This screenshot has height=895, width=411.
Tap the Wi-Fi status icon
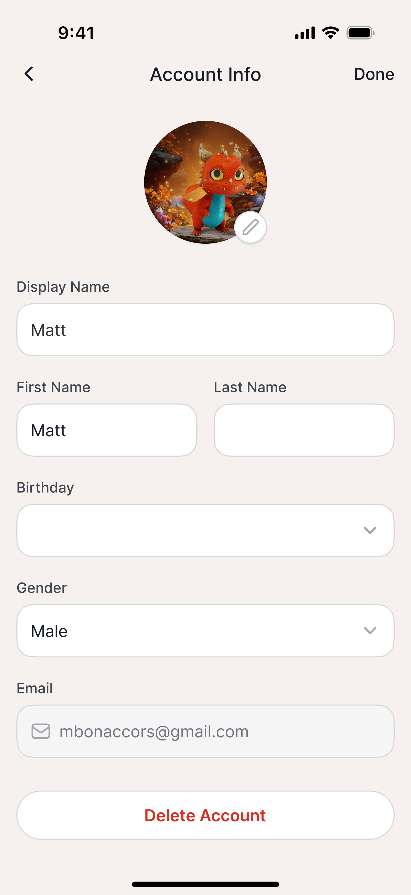[x=331, y=33]
